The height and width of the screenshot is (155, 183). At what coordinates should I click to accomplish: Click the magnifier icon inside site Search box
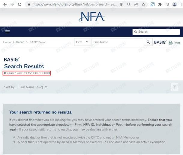coord(136,32)
